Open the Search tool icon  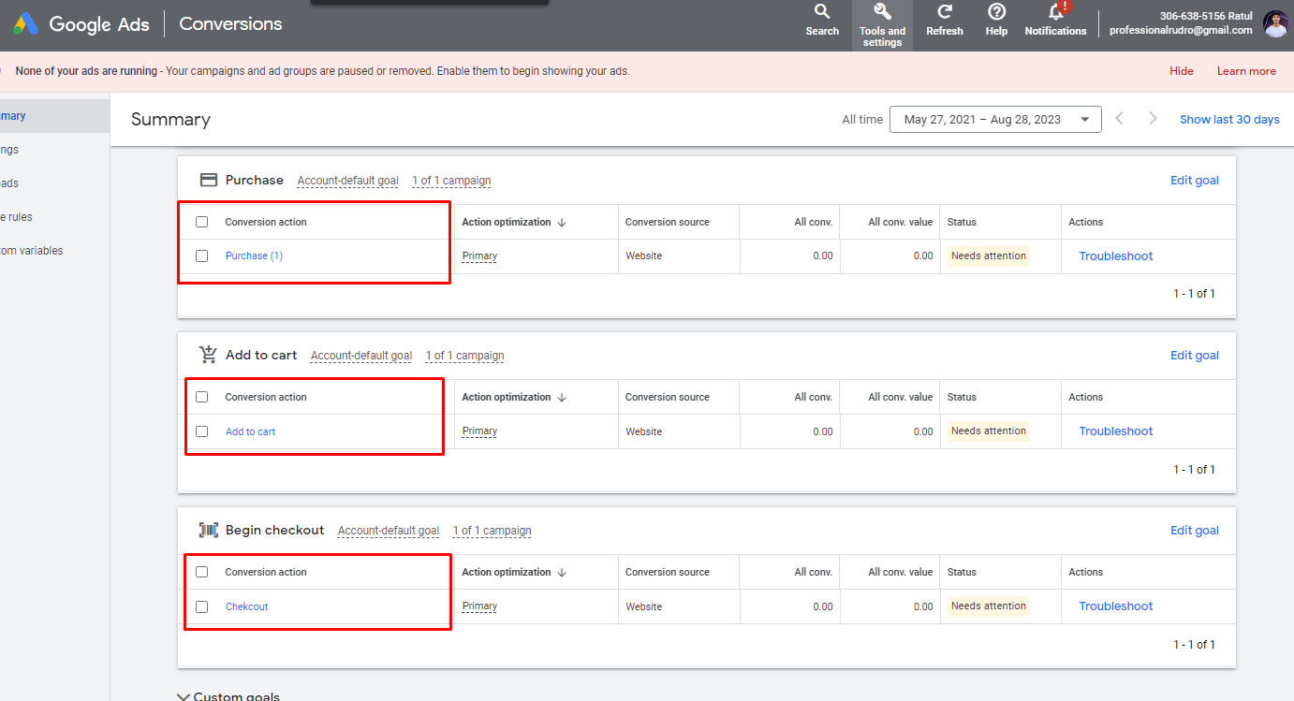click(x=822, y=12)
